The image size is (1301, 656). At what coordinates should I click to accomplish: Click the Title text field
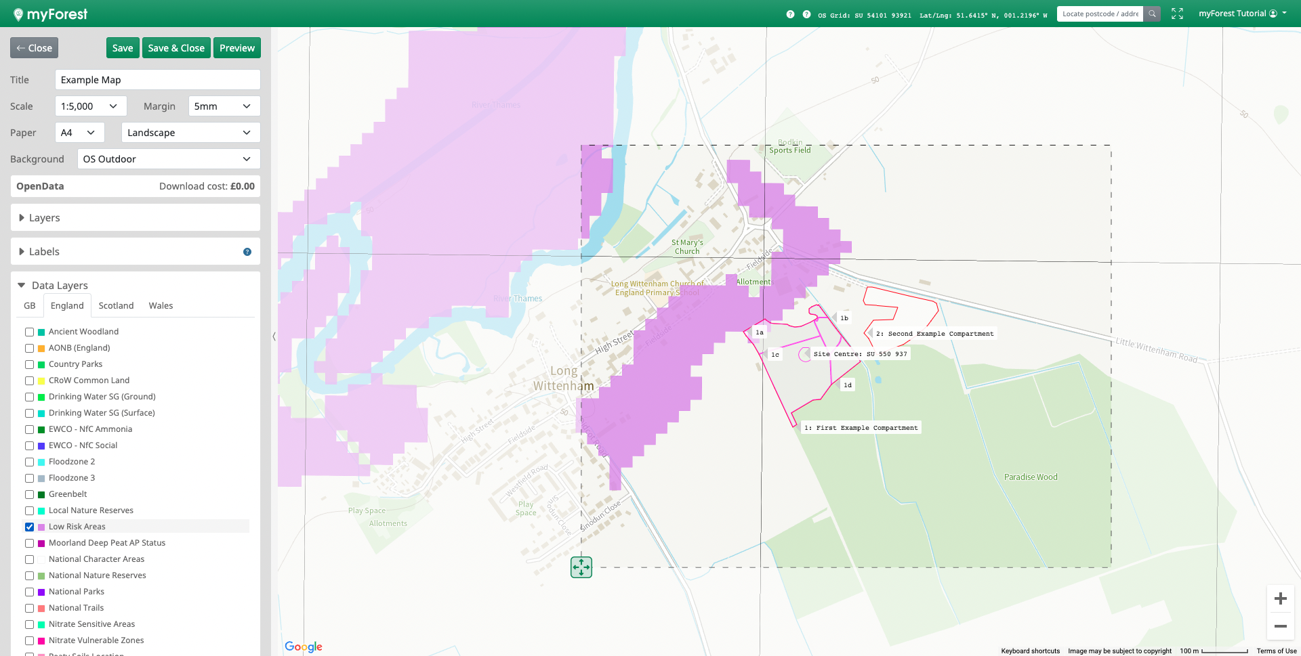point(157,80)
